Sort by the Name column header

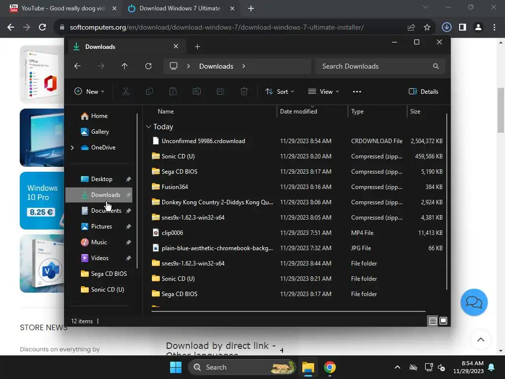(x=166, y=112)
